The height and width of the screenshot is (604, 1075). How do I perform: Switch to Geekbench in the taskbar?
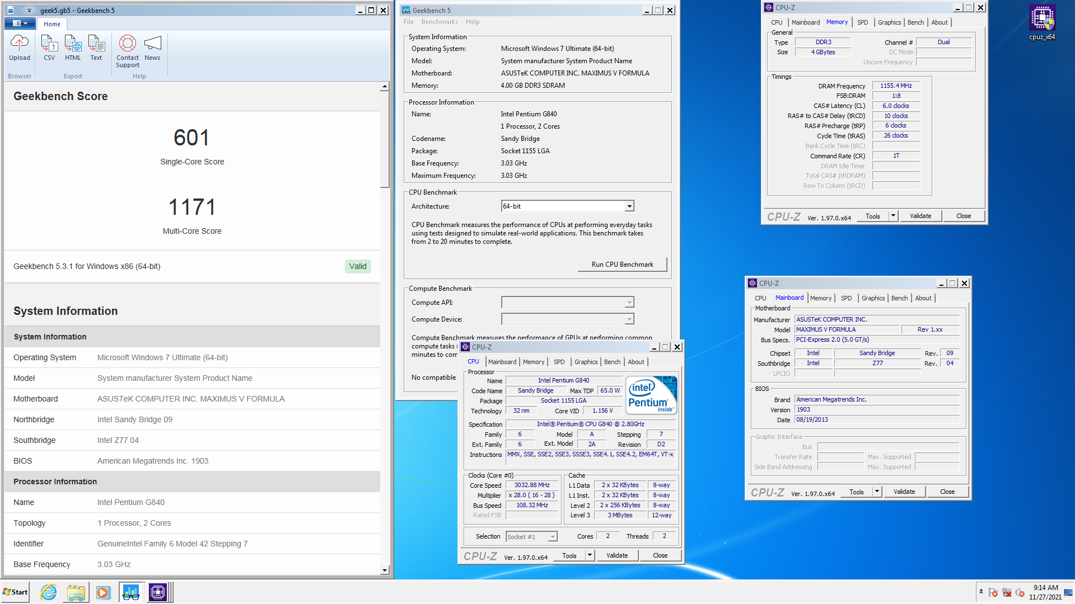(x=131, y=592)
